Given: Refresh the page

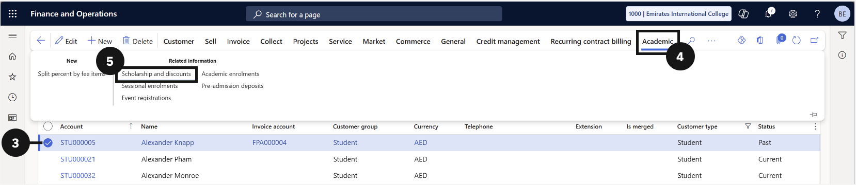Looking at the screenshot, I should click(797, 40).
